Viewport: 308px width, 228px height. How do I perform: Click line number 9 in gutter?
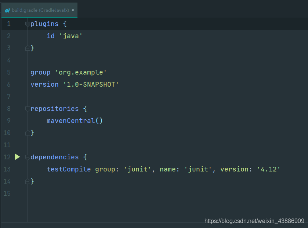click(9, 121)
